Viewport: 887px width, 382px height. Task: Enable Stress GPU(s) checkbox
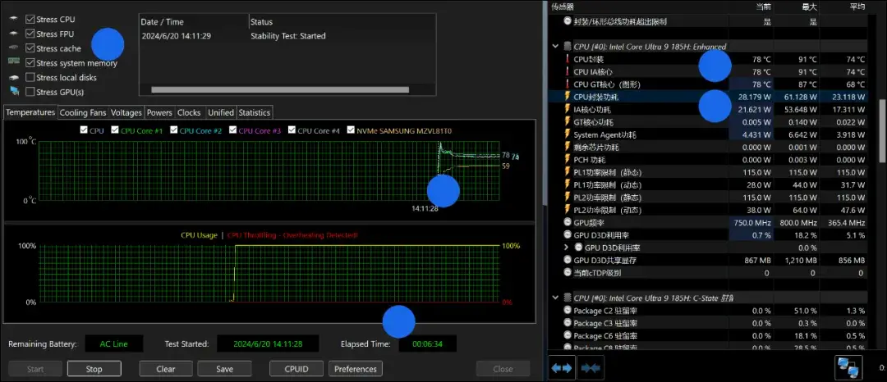(x=30, y=92)
